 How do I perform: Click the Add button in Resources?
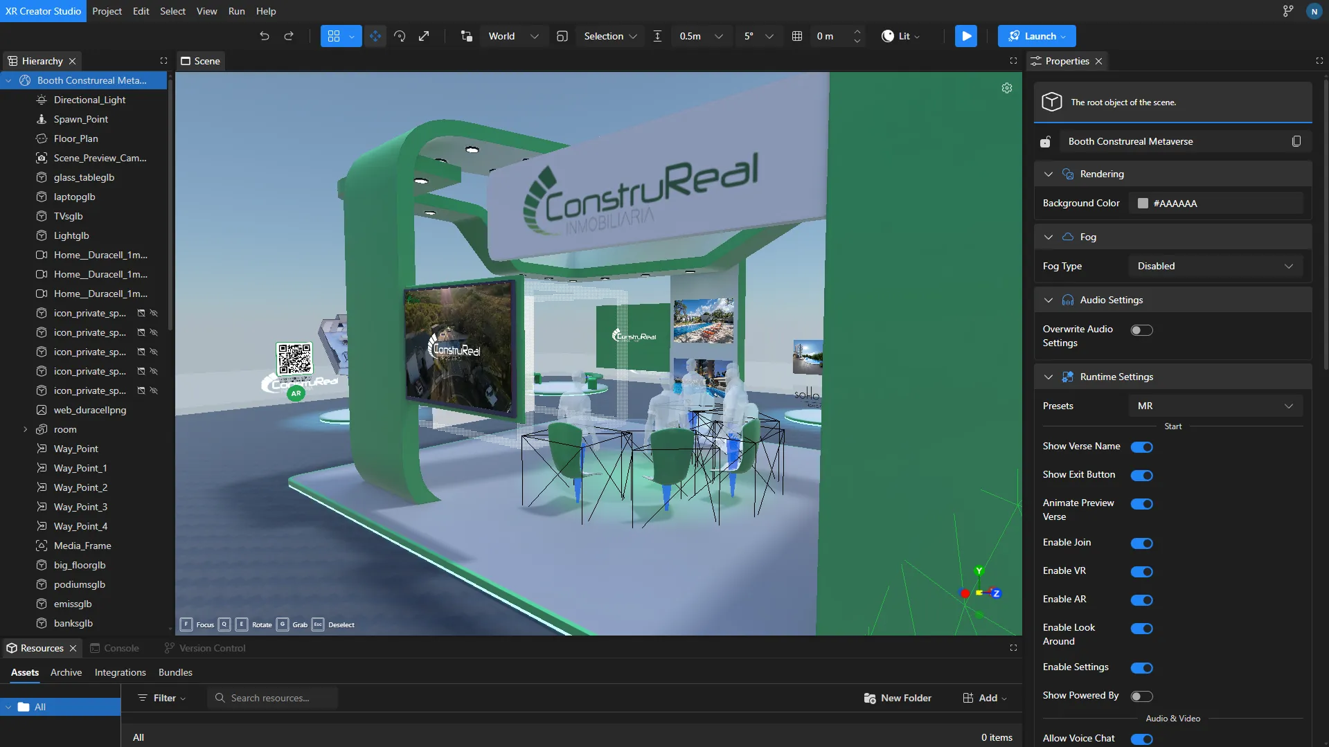click(x=985, y=698)
